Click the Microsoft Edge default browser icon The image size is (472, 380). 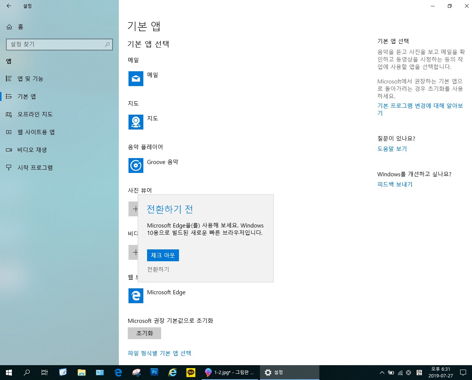coord(136,296)
